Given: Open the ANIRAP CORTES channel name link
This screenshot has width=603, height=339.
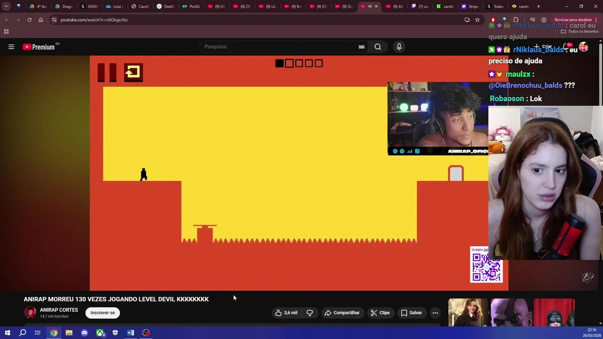Looking at the screenshot, I should [59, 310].
